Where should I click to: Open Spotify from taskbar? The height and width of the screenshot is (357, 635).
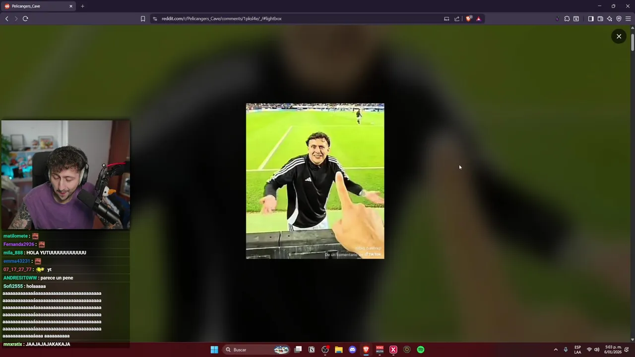[x=421, y=350]
